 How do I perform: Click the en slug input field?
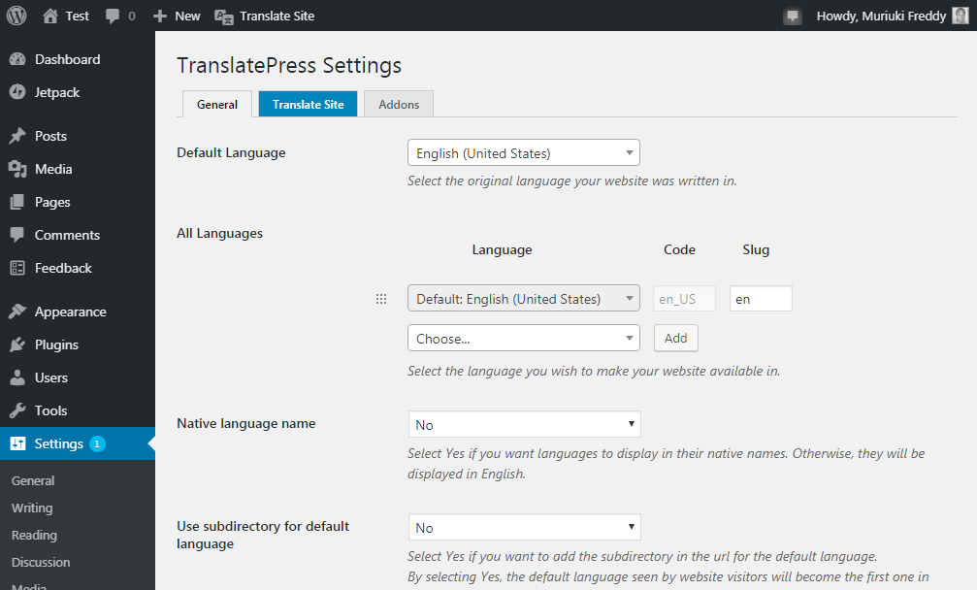[x=761, y=299]
